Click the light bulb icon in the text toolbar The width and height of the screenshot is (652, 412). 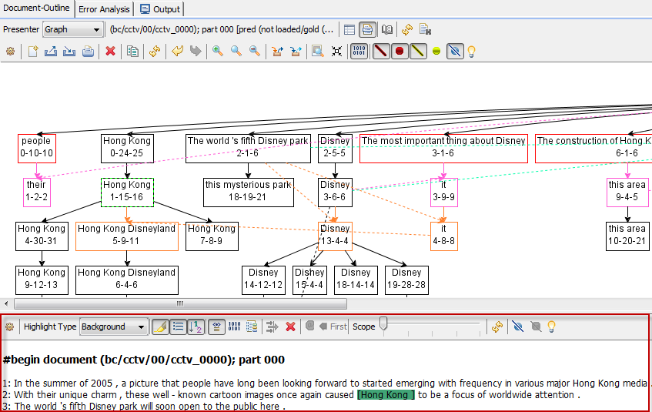(x=551, y=327)
